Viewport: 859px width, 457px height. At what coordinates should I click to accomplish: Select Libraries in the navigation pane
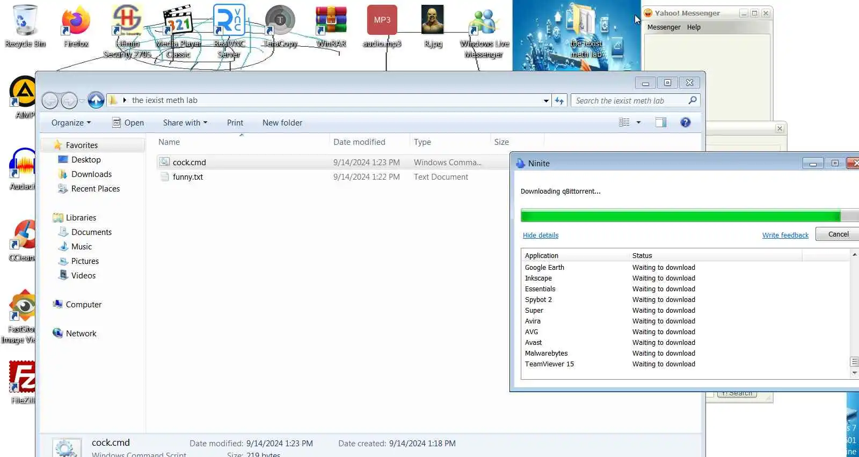coord(81,217)
